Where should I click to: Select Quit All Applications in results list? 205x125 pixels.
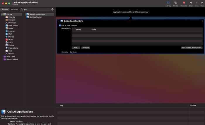pos(40,14)
